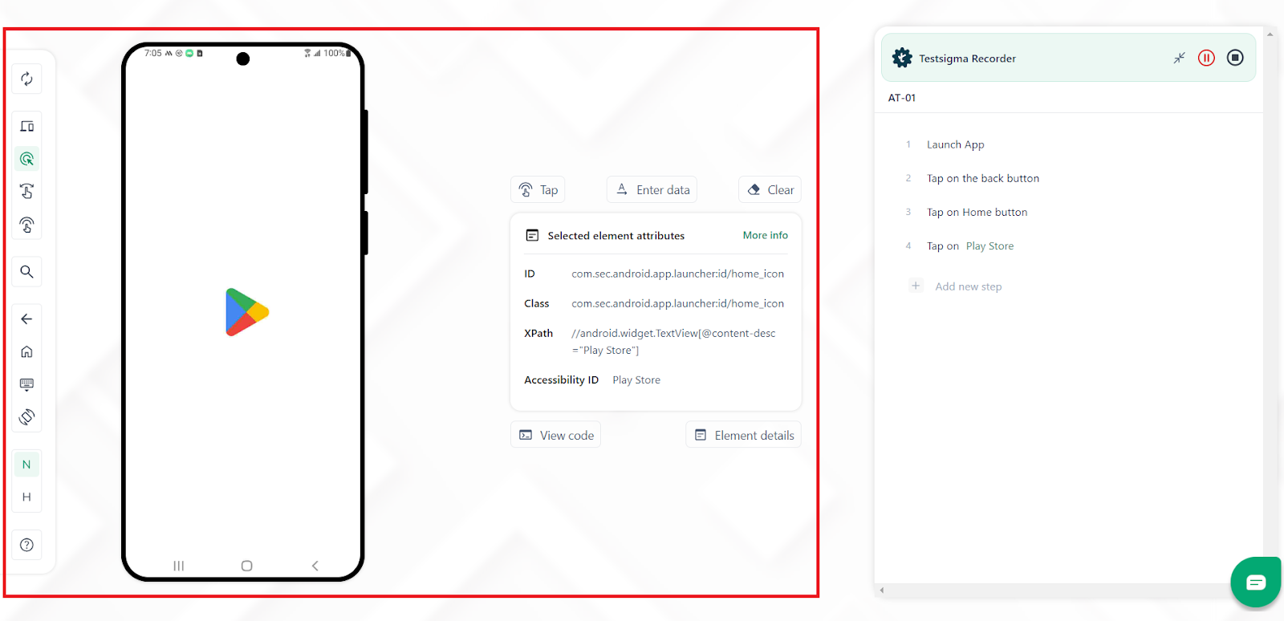Pause recording with the red pause button

coord(1206,58)
